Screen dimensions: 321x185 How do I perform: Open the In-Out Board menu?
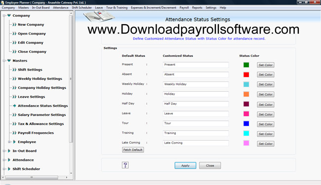pyautogui.click(x=40, y=7)
